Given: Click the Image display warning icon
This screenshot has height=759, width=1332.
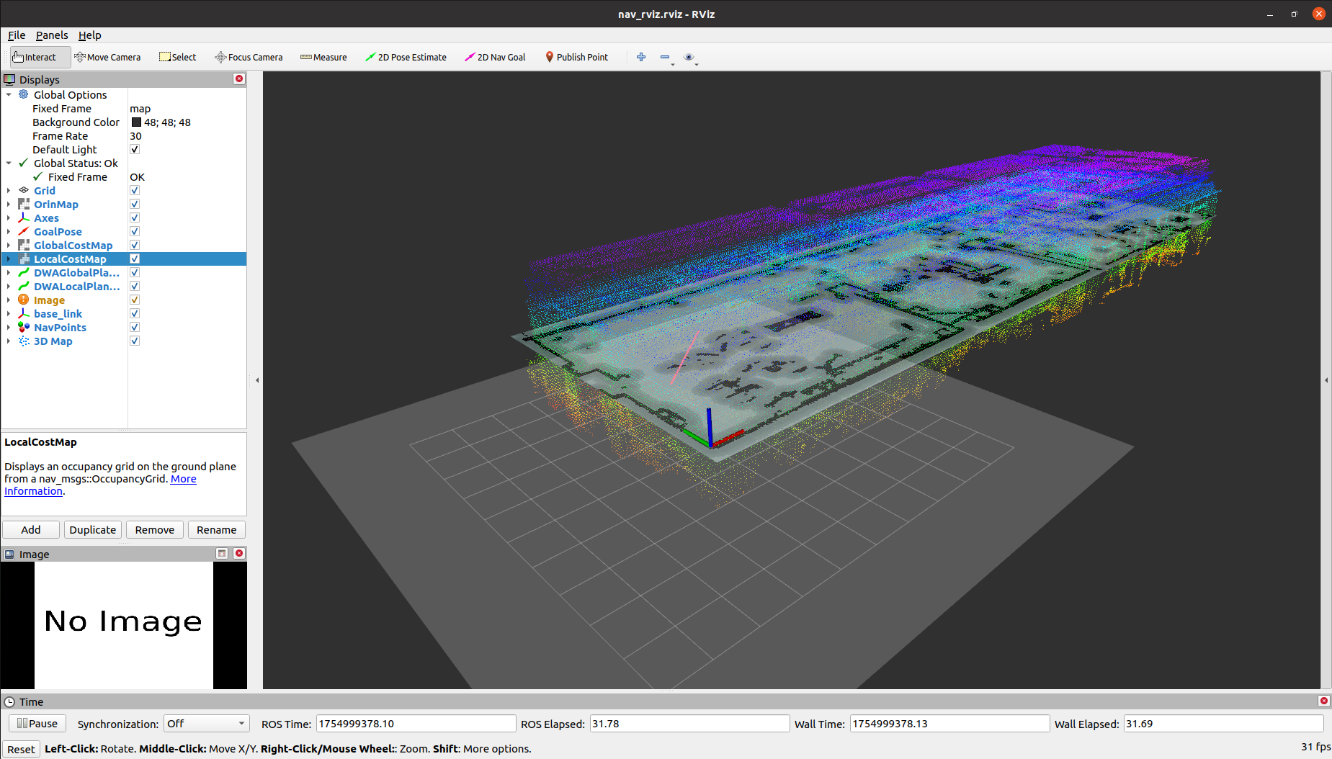Looking at the screenshot, I should (24, 300).
